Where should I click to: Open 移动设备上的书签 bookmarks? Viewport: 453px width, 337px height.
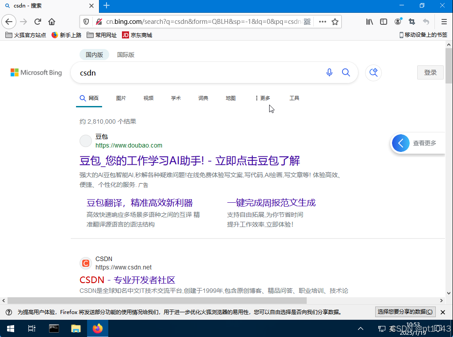coord(423,35)
